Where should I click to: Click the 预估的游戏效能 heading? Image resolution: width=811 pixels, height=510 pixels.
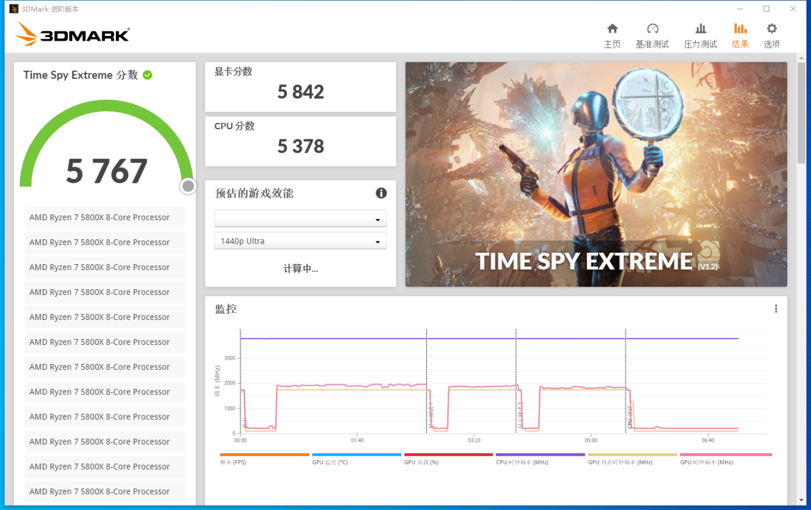pos(254,193)
